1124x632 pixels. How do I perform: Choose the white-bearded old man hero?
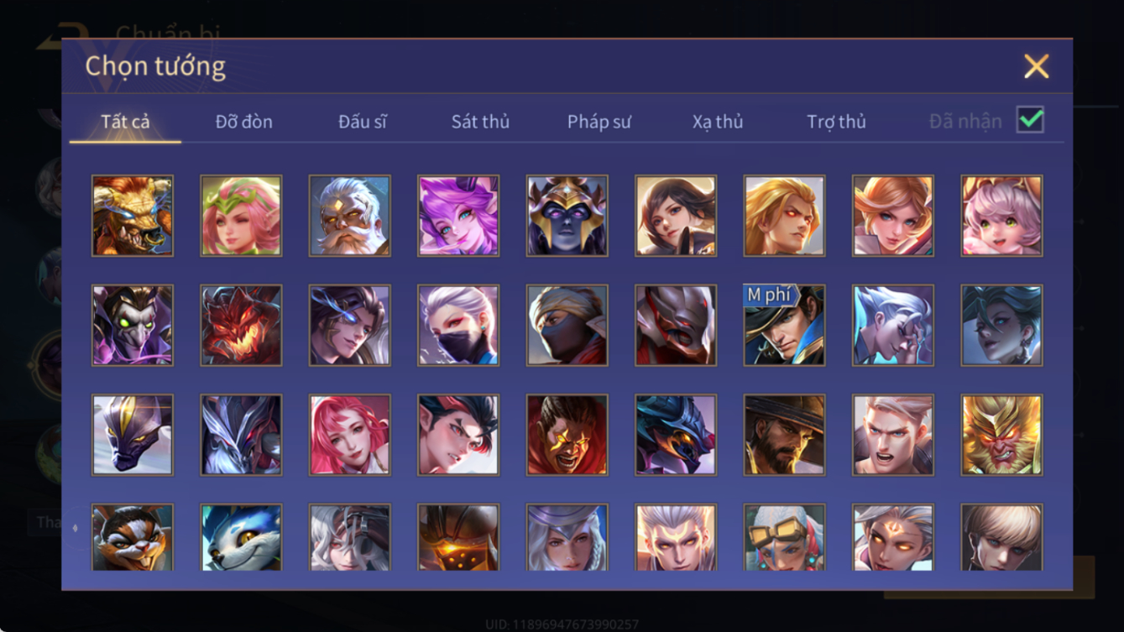point(349,216)
